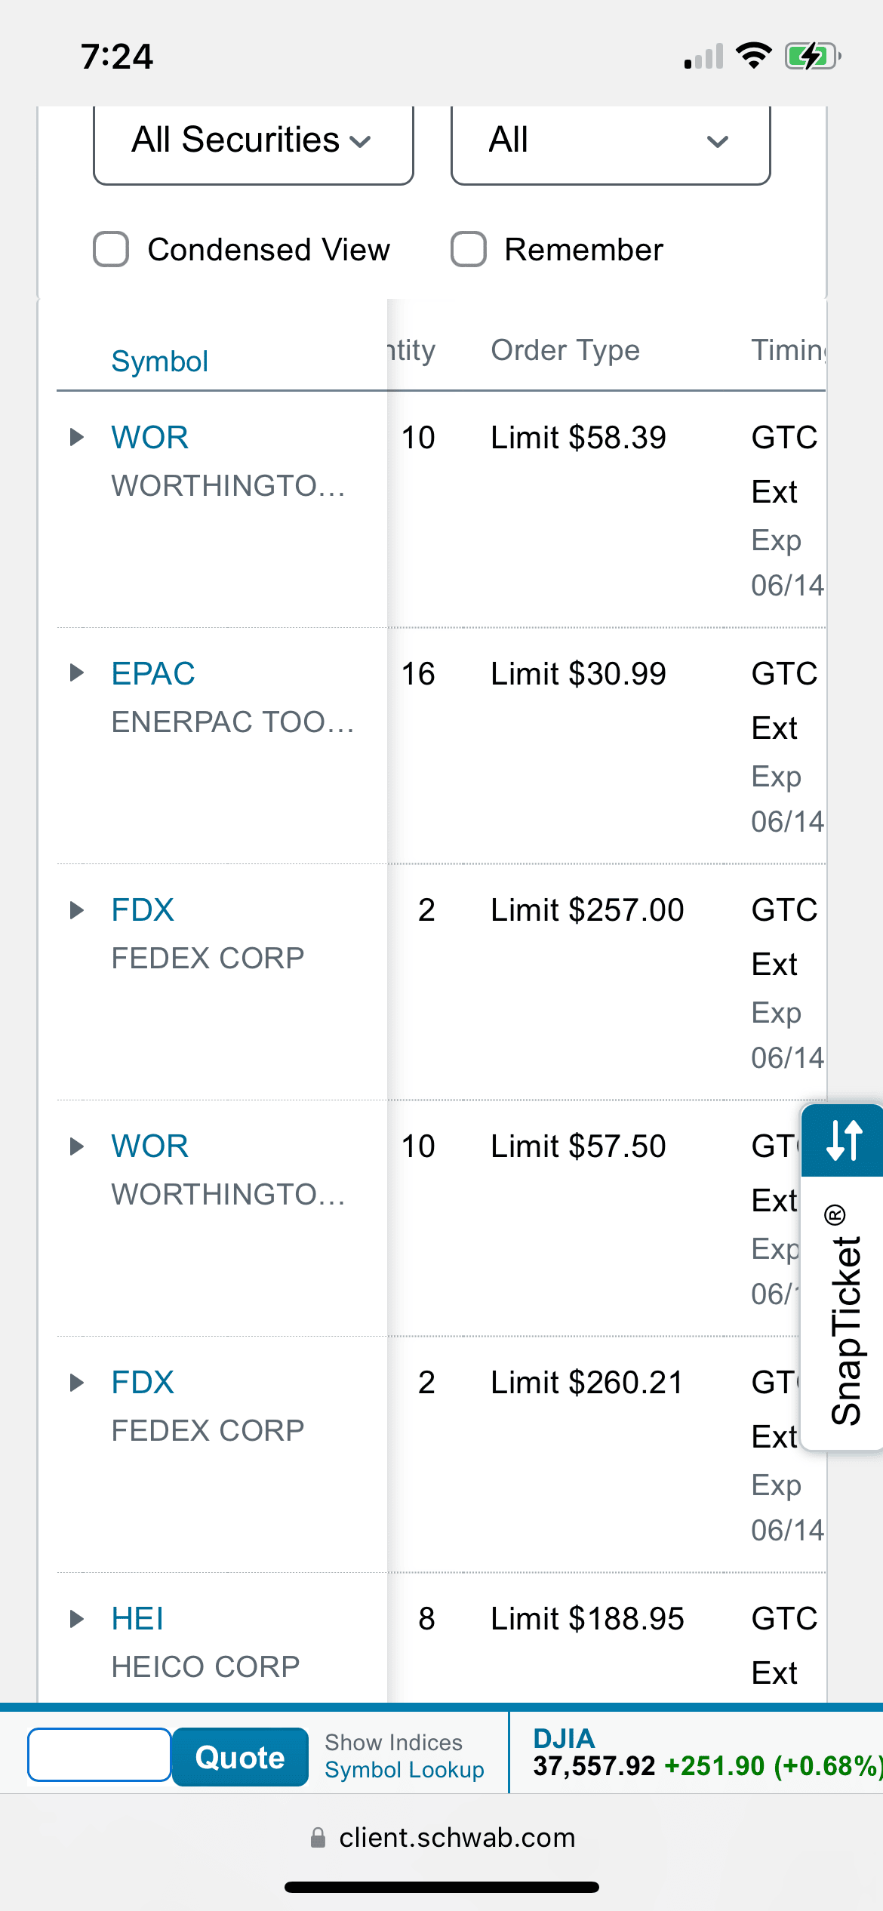The width and height of the screenshot is (883, 1911).
Task: Sort orders by Symbol column header
Action: tap(159, 362)
